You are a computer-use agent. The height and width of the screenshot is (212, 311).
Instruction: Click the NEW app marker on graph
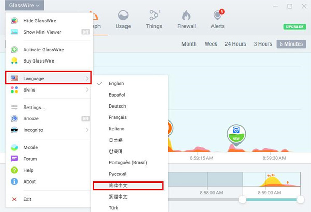click(236, 135)
